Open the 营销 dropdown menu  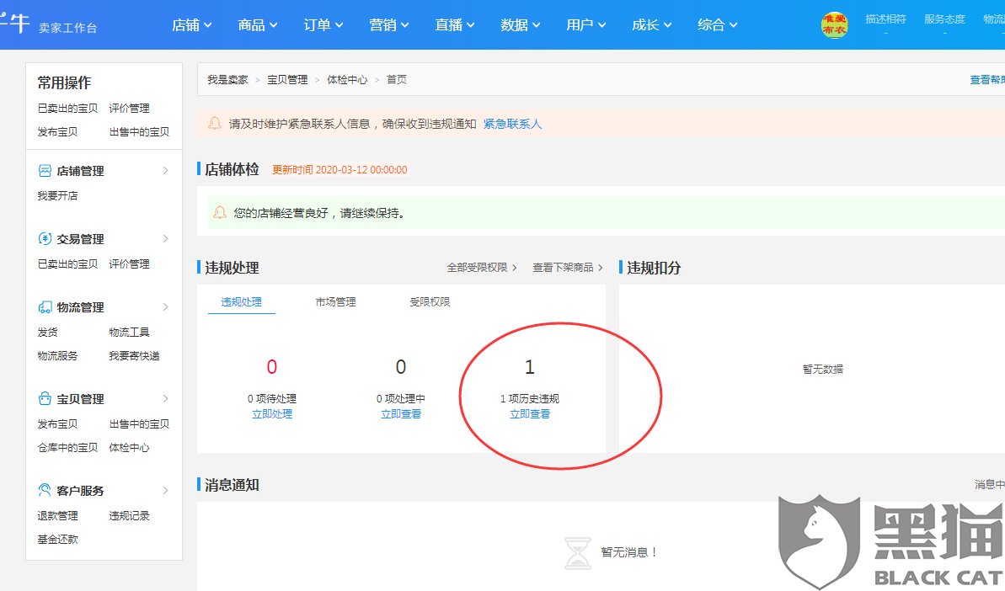[x=388, y=25]
